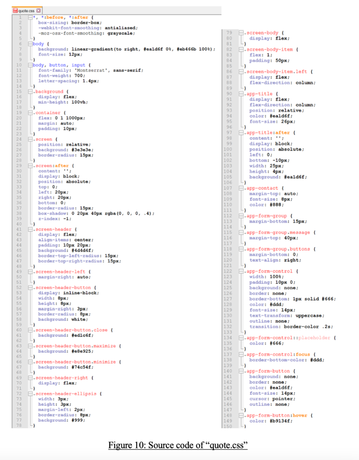Click 'text-align: right;' text
Viewport: 359px width, 460px height.
pos(275,260)
